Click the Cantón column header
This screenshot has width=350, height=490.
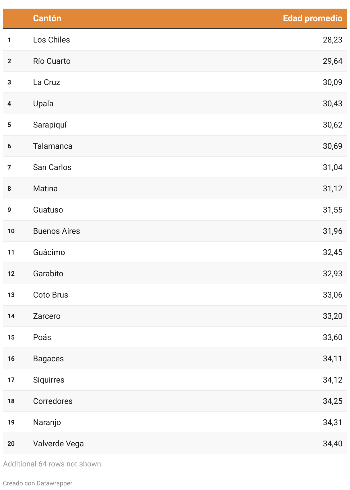tap(47, 18)
